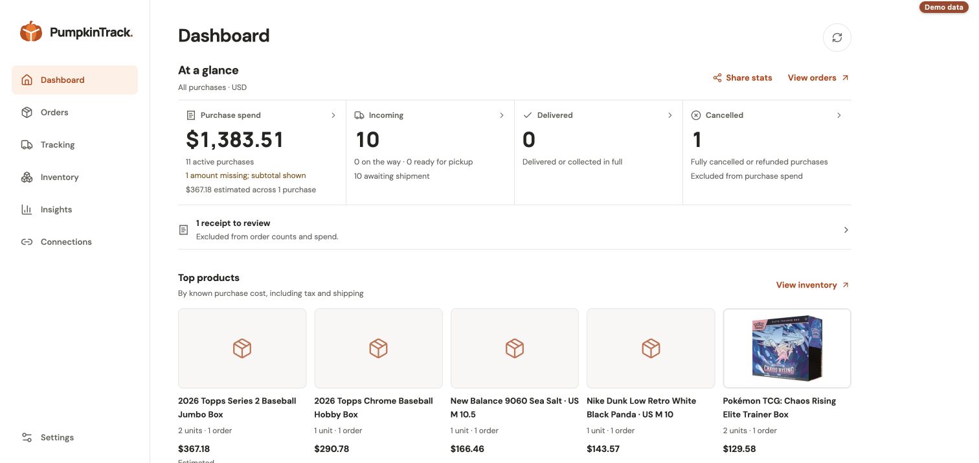The height and width of the screenshot is (463, 979).
Task: Click the arrow icon next to View inventory
Action: (845, 285)
